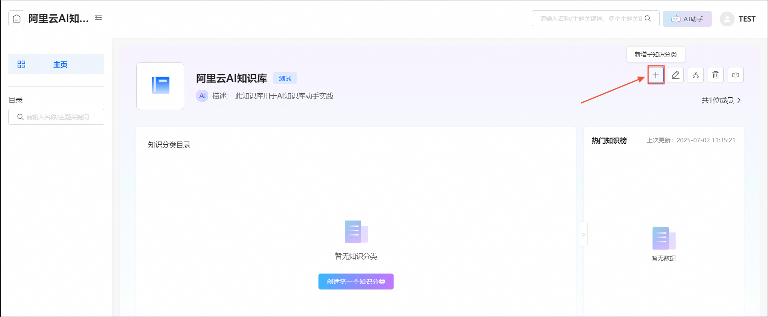768x317 pixels.
Task: Add a sub knowledge category with the plus icon
Action: (x=656, y=75)
